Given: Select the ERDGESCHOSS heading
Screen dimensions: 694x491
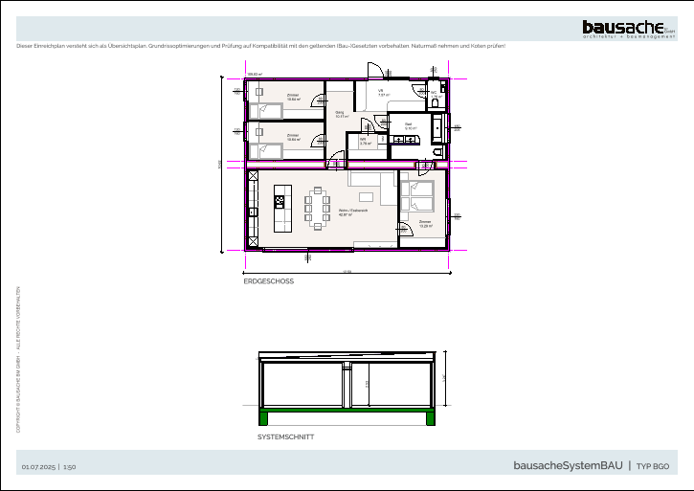Looking at the screenshot, I should pyautogui.click(x=268, y=282).
